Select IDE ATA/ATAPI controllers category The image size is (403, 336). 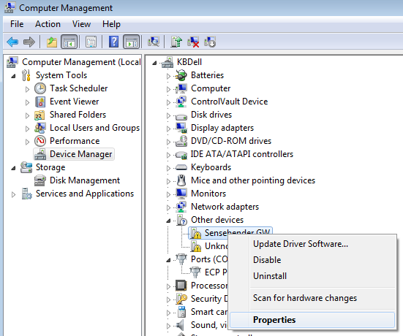click(242, 154)
